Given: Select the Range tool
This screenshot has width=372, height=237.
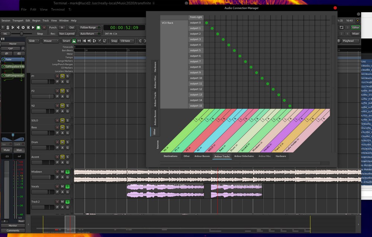Looking at the screenshot, I should [x=79, y=41].
